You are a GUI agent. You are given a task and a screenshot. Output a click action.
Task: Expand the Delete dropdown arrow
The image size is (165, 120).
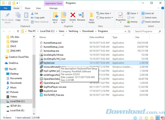pos(73,22)
